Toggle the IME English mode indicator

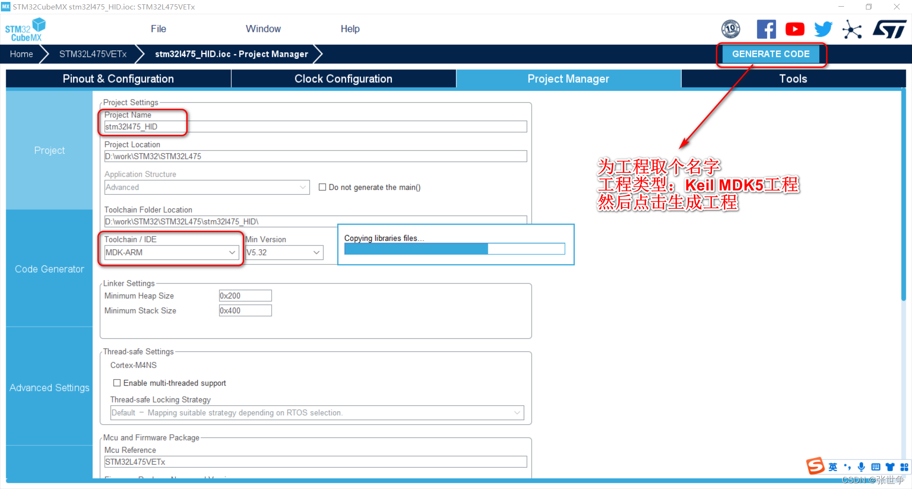pyautogui.click(x=833, y=467)
